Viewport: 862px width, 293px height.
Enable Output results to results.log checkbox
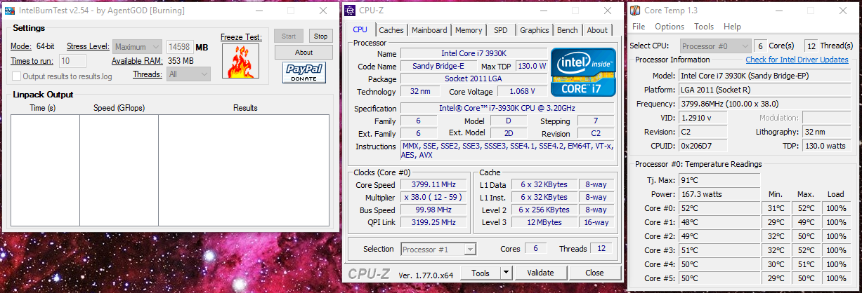click(x=16, y=76)
